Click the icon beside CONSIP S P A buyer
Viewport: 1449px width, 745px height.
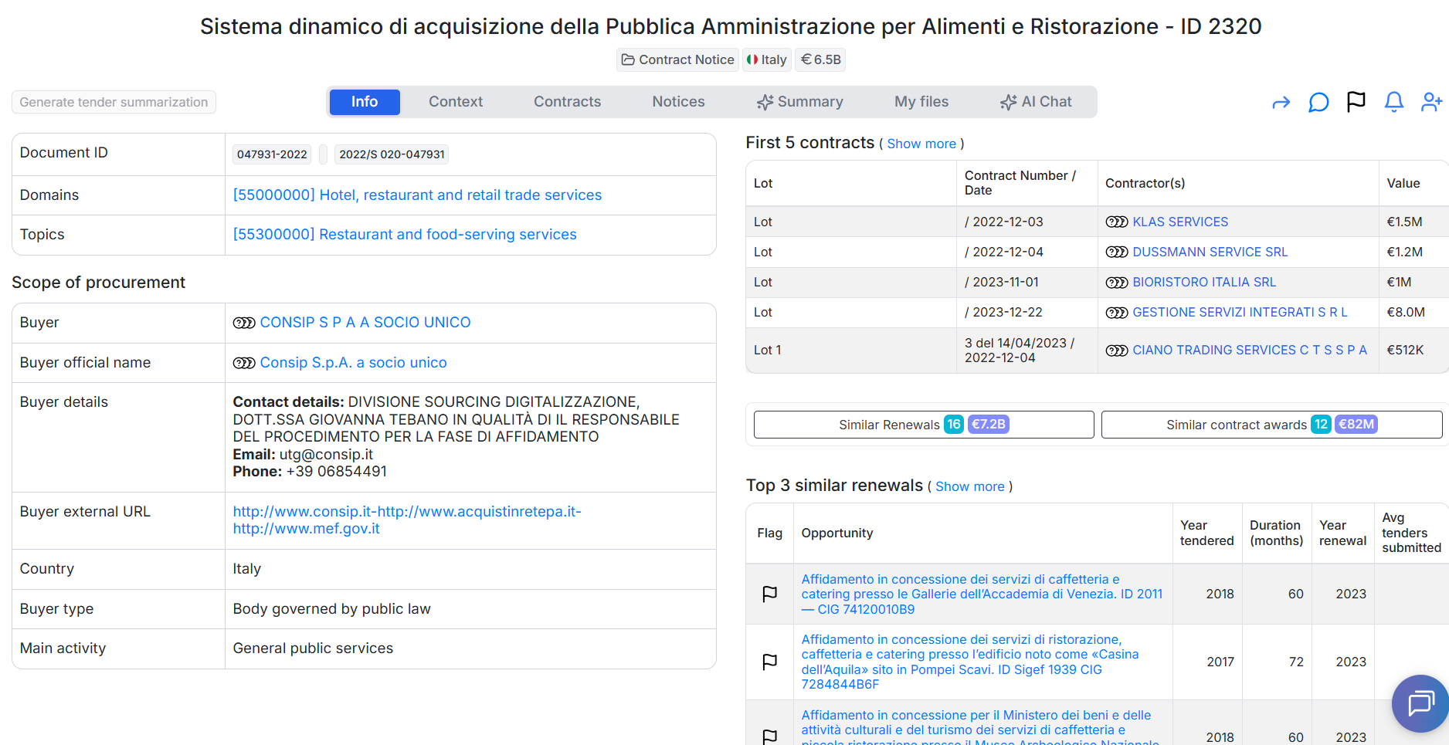244,323
